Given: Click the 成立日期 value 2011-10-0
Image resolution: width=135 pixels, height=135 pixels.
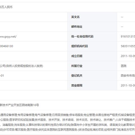Looking at the screenshot, I should [x=128, y=56].
